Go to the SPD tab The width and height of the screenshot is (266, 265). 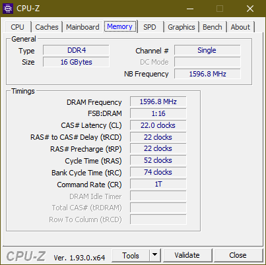click(x=150, y=27)
